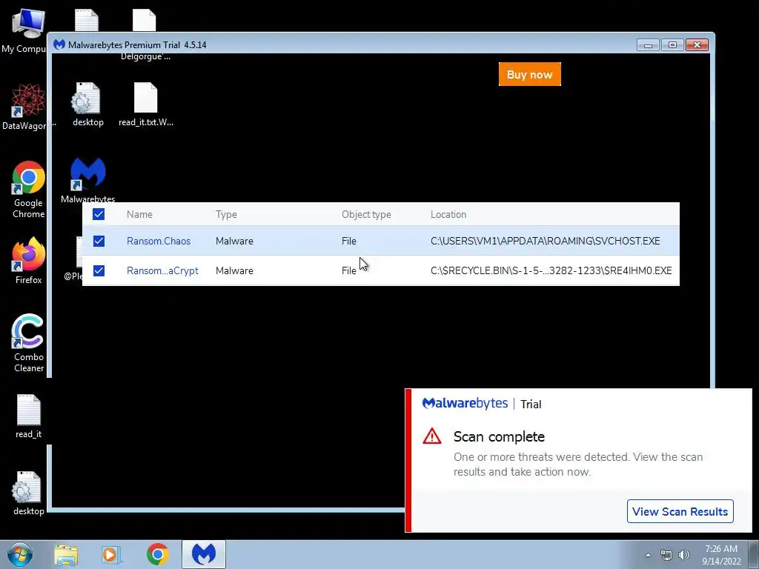Viewport: 759px width, 569px height.
Task: Toggle the select-all checkbox in table header
Action: (99, 214)
